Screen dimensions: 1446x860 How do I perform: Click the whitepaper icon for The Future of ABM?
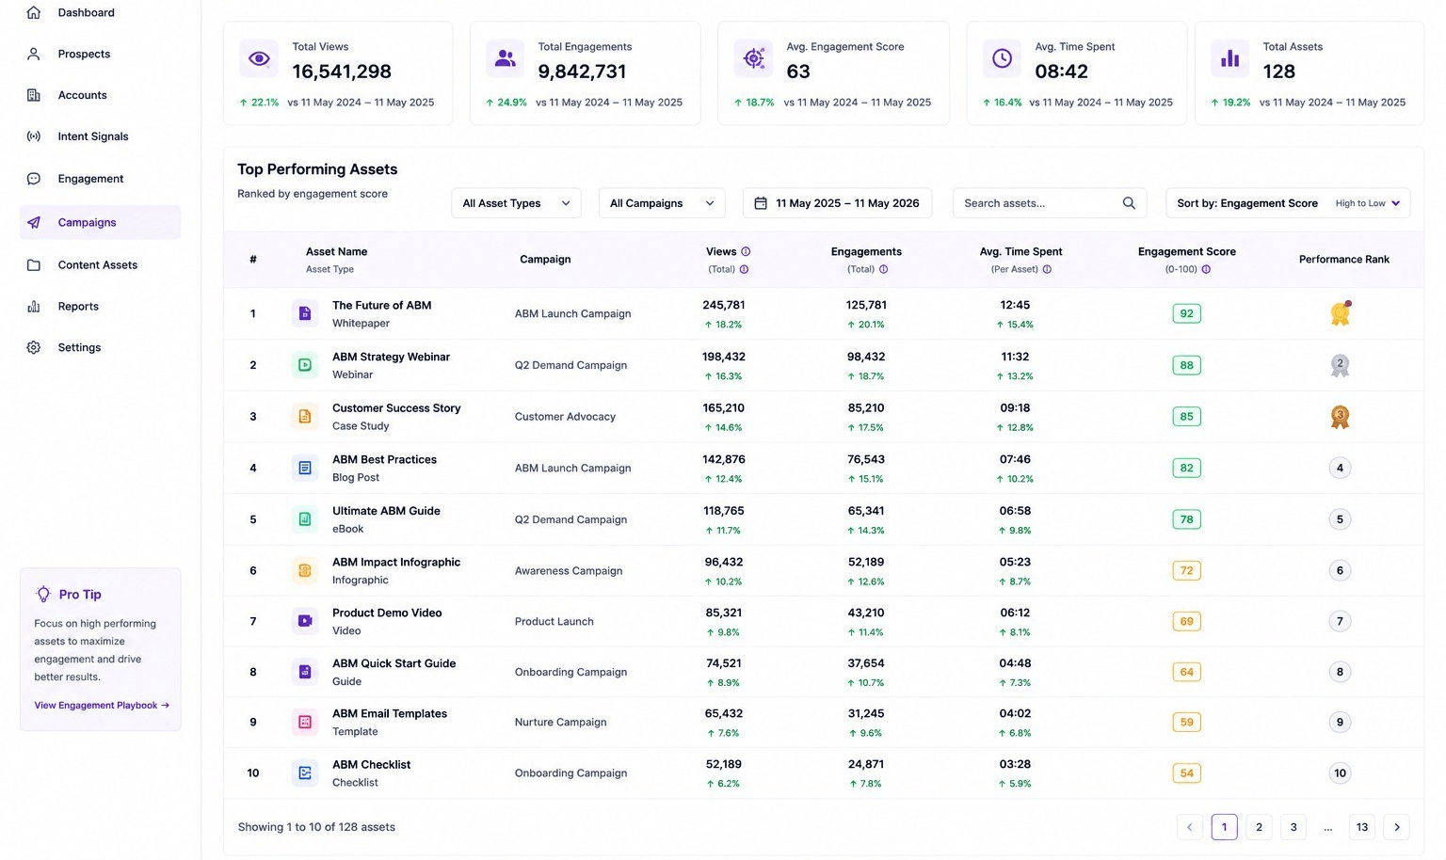pyautogui.click(x=305, y=313)
